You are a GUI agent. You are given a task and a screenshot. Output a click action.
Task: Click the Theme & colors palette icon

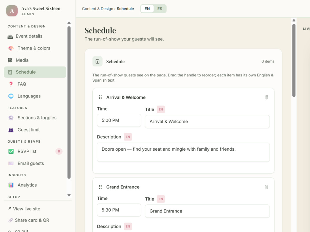click(x=11, y=48)
